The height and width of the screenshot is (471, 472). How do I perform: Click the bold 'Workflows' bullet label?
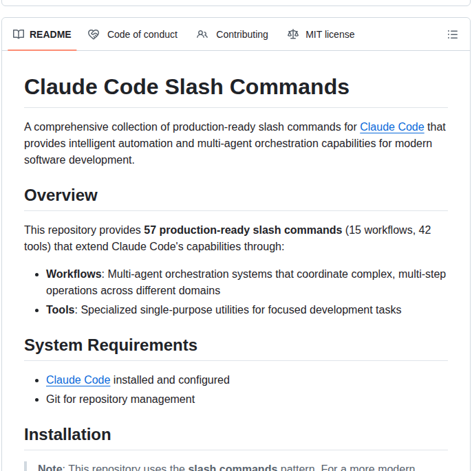[74, 274]
